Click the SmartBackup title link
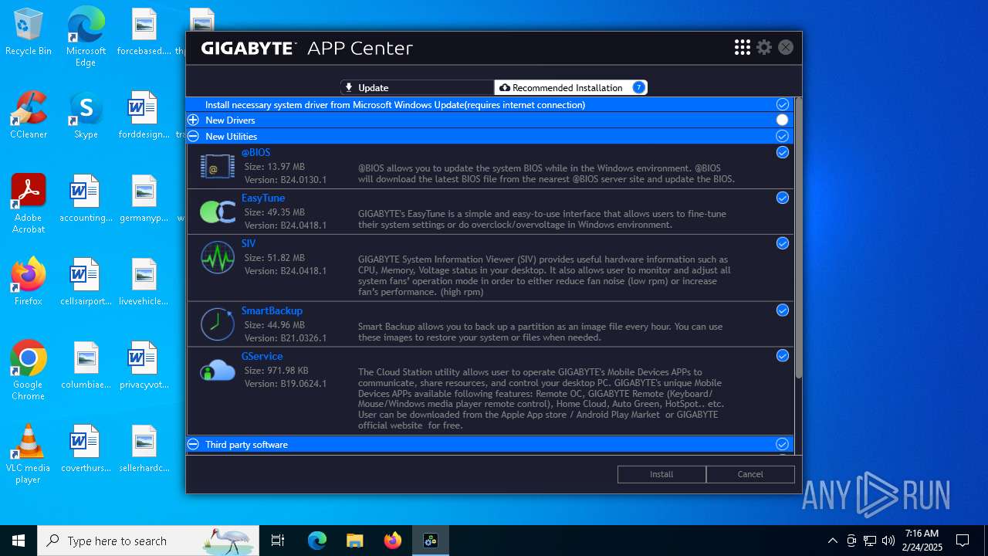This screenshot has height=556, width=988. 272,311
